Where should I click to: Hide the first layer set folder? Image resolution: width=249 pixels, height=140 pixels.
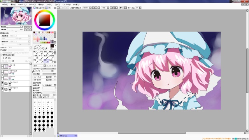coord(2,82)
